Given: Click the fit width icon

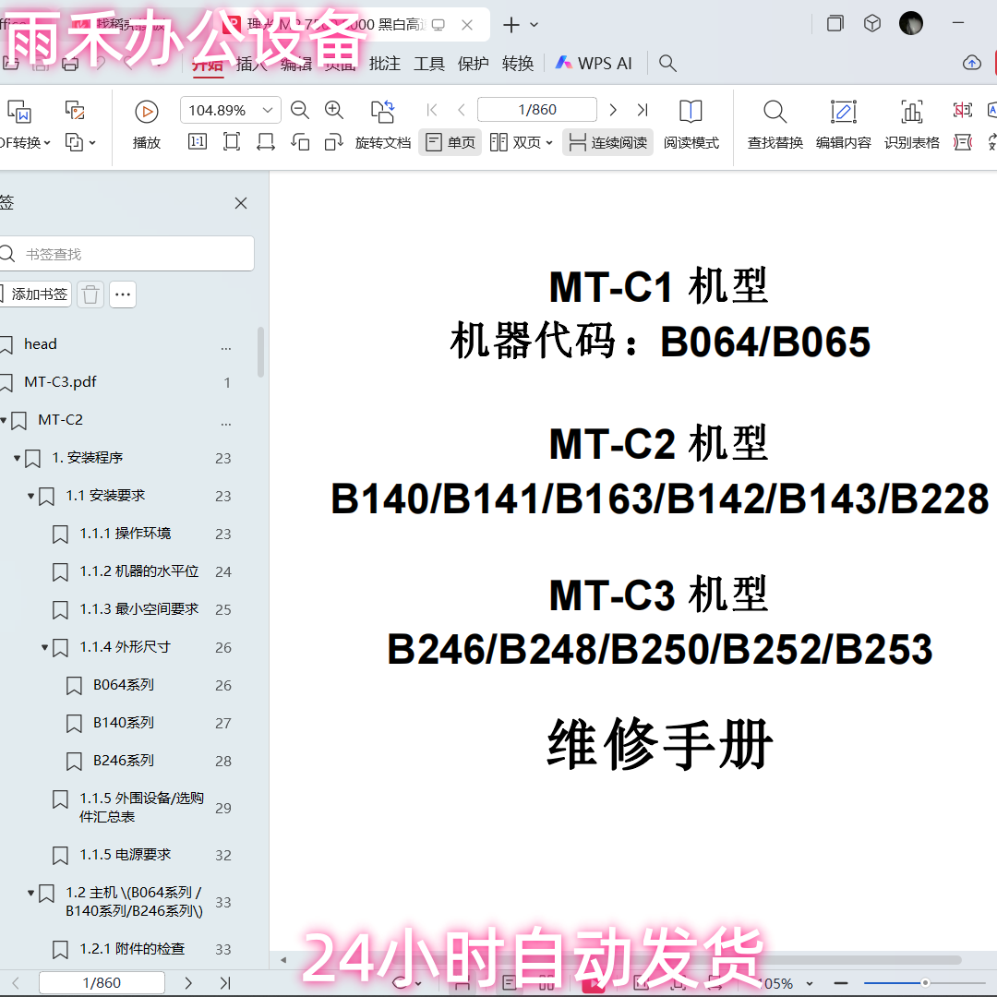Looking at the screenshot, I should tap(266, 141).
